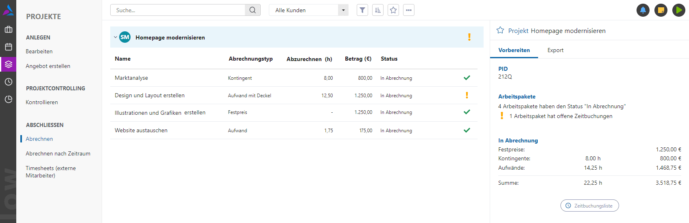The height and width of the screenshot is (223, 689).
Task: Select the Vorbereiten tab
Action: (514, 50)
